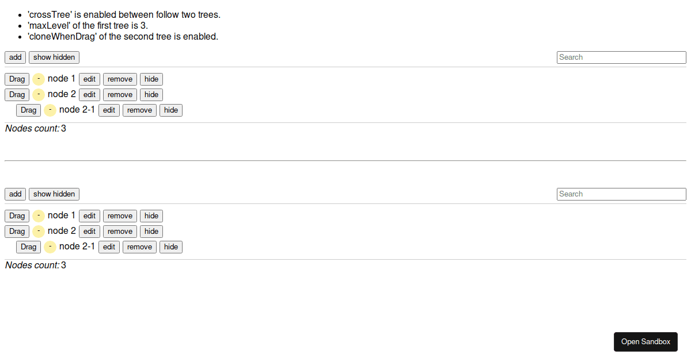
Task: Collapse node 2 in the first tree
Action: [39, 94]
